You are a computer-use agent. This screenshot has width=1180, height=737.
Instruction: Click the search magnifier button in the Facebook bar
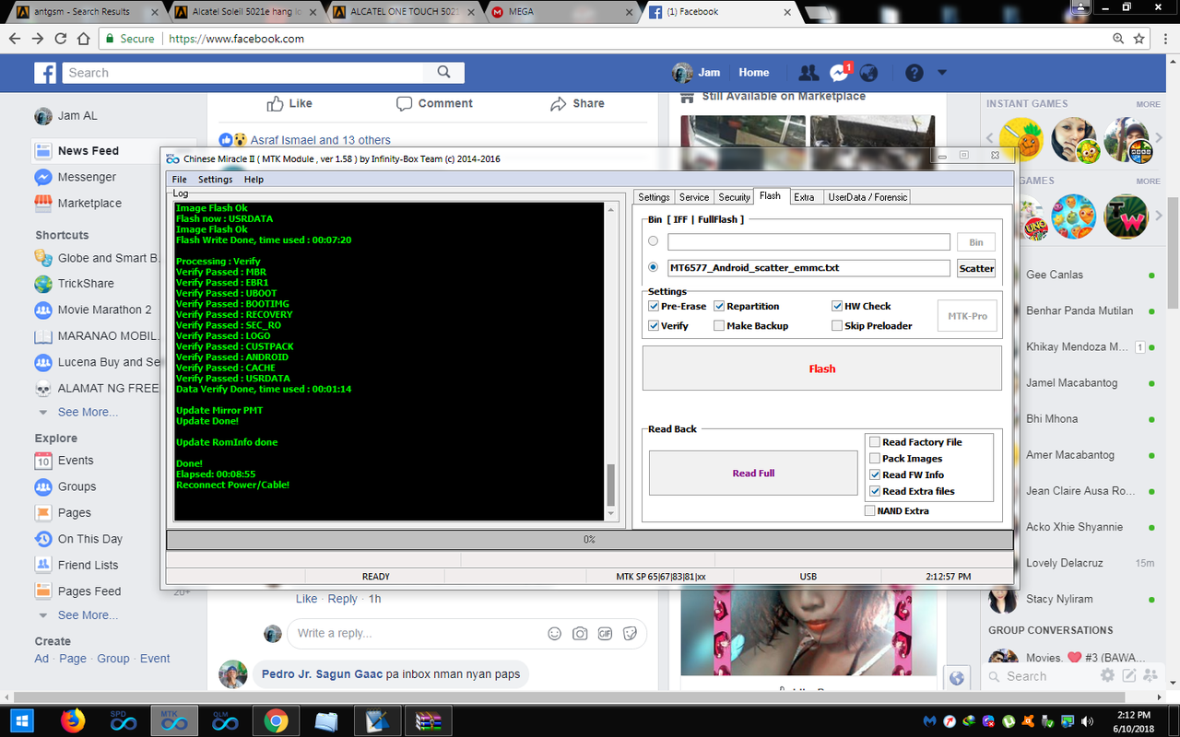pyautogui.click(x=443, y=73)
